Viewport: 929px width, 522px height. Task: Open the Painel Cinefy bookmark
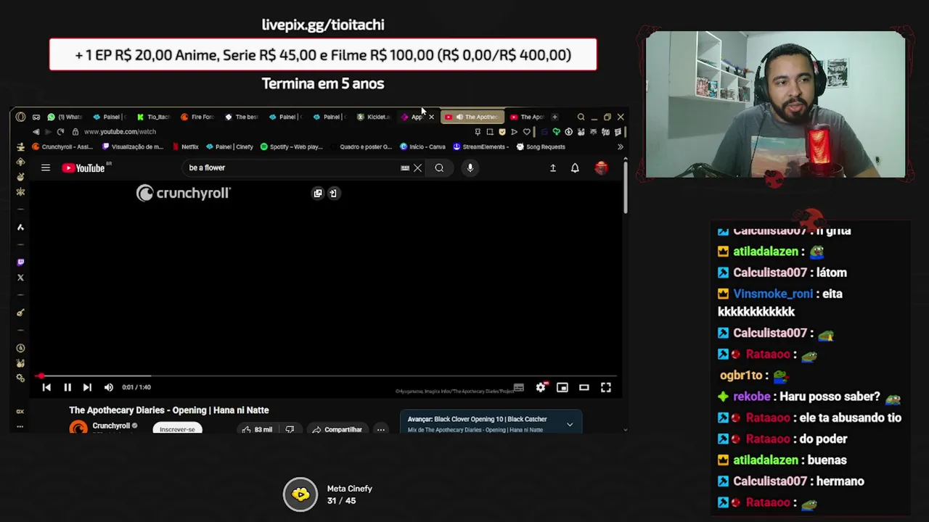pos(229,146)
